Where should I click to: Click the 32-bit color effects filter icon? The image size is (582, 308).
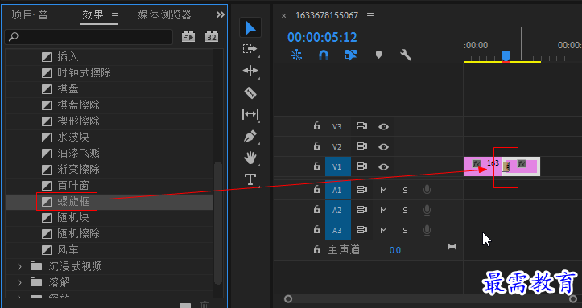[212, 37]
